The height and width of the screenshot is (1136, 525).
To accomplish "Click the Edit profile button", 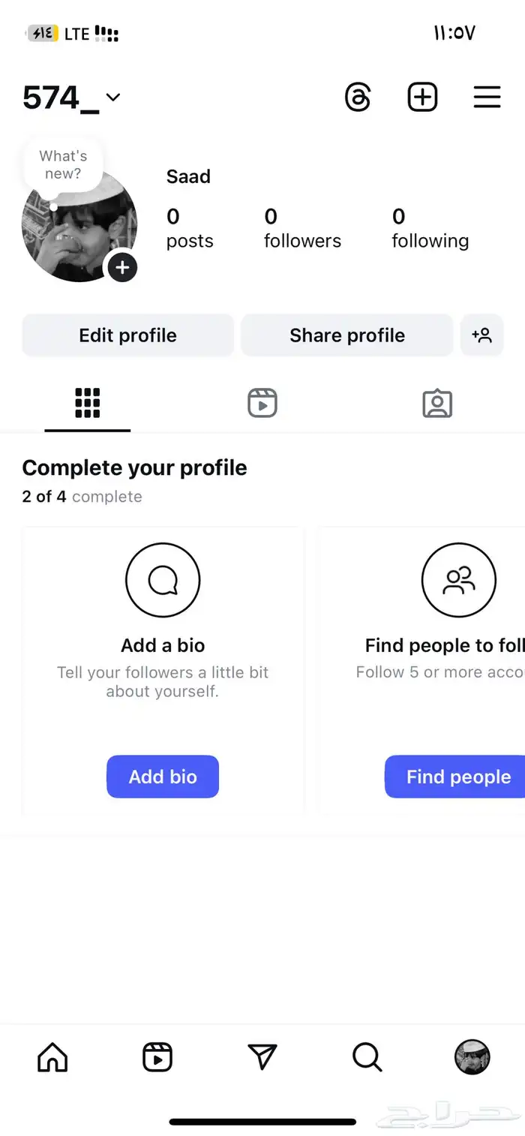I will point(128,335).
